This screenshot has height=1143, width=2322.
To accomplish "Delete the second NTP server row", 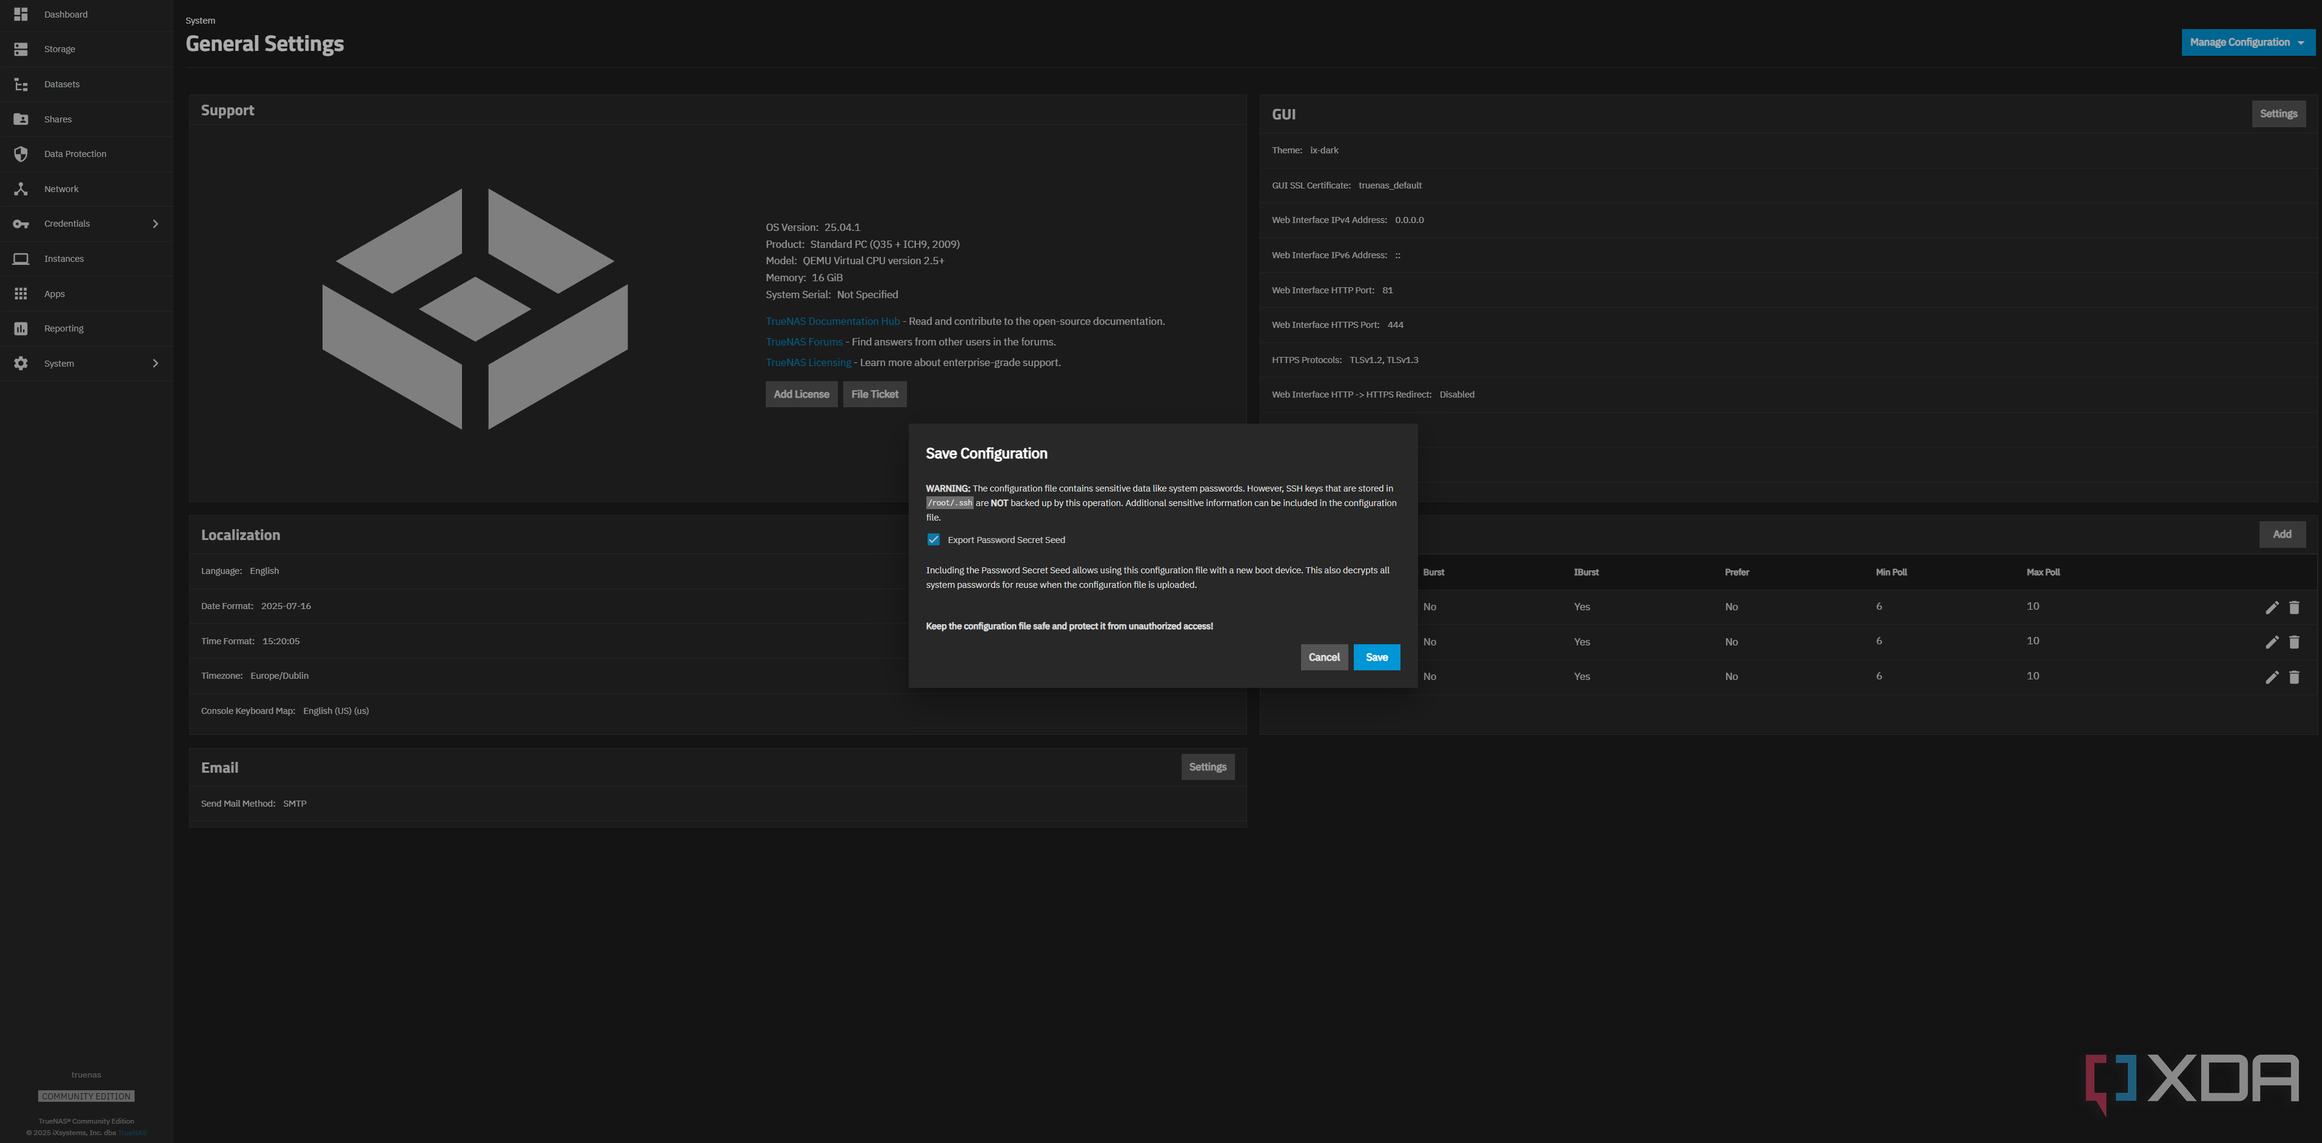I will [x=2294, y=642].
